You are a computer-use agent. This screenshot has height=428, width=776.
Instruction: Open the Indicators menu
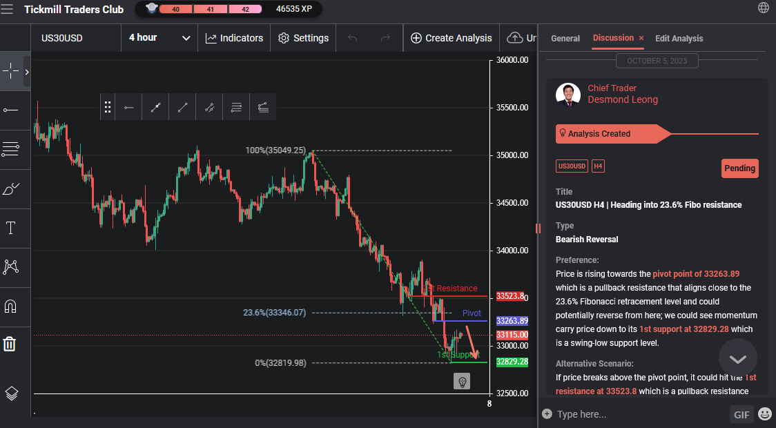point(234,38)
